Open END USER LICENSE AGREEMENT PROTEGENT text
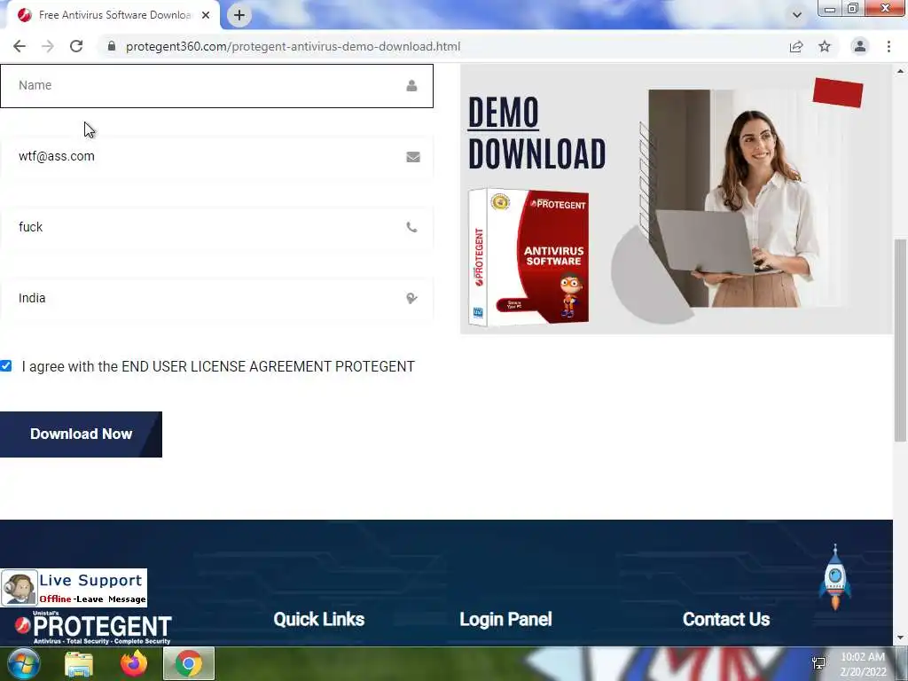Viewport: 908px width, 681px height. click(x=268, y=366)
